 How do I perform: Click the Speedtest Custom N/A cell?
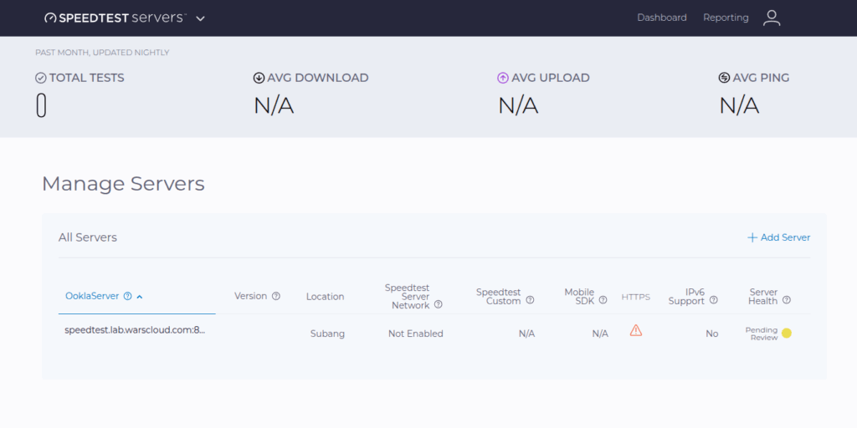coord(527,334)
